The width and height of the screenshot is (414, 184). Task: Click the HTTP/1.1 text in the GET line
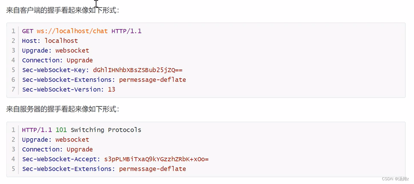tap(126, 31)
